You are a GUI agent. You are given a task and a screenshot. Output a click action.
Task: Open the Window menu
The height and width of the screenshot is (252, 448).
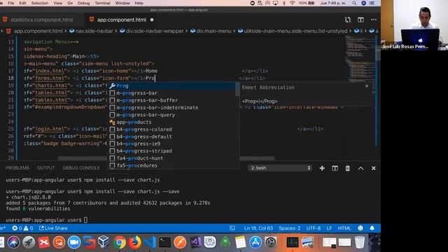tap(122, 3)
